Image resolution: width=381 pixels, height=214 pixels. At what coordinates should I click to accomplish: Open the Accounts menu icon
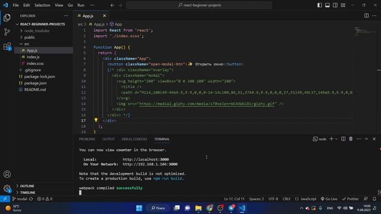point(7,174)
